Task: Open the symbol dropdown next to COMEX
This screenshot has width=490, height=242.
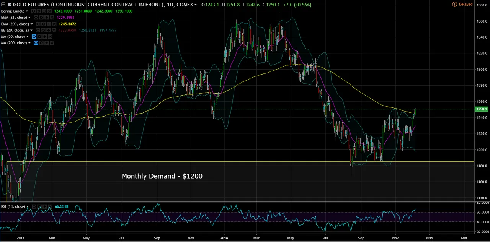Action: [x=196, y=5]
